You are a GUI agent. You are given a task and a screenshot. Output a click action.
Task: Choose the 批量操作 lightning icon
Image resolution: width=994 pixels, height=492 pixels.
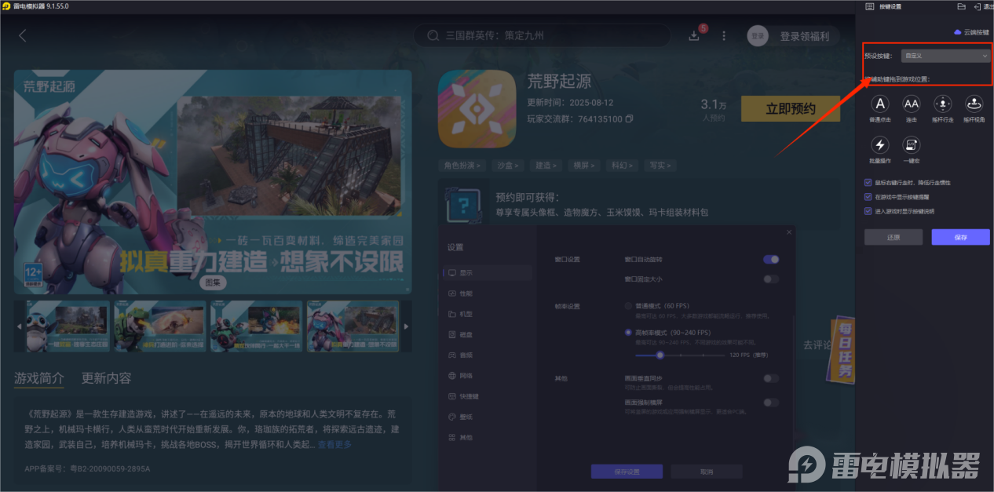pyautogui.click(x=881, y=145)
